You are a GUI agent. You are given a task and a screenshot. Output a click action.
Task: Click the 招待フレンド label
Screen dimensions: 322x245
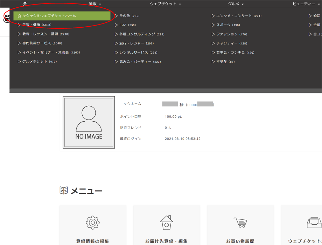pos(131,128)
